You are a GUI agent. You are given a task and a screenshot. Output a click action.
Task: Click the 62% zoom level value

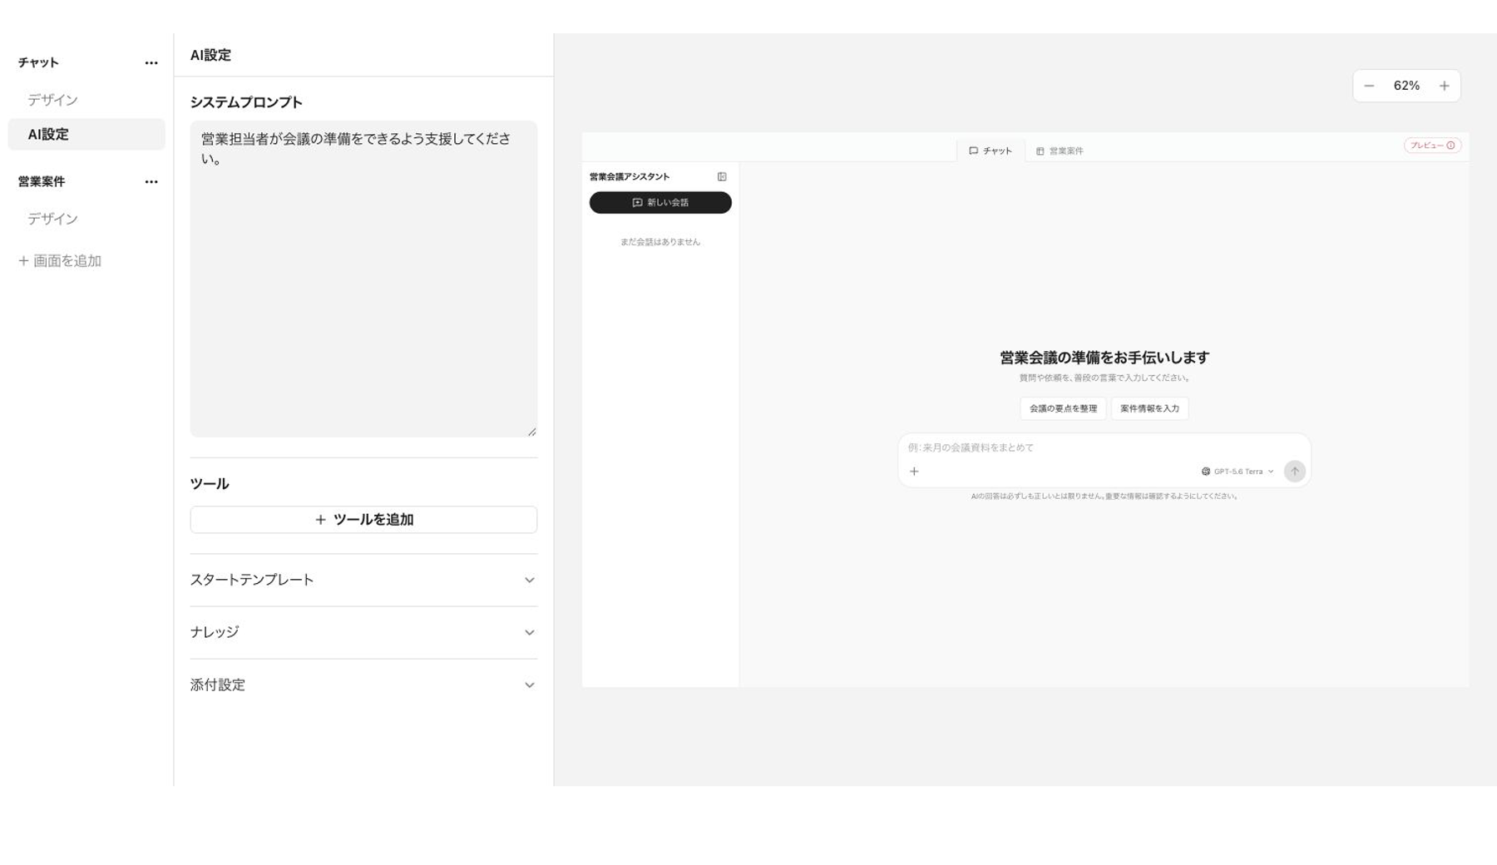(x=1406, y=86)
